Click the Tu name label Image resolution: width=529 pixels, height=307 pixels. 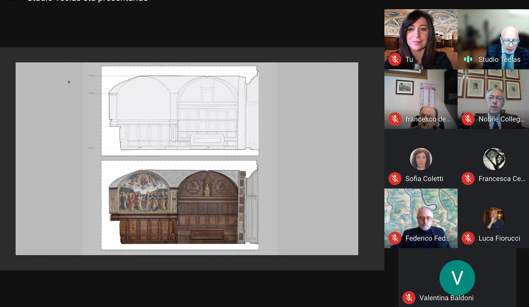[x=409, y=59]
